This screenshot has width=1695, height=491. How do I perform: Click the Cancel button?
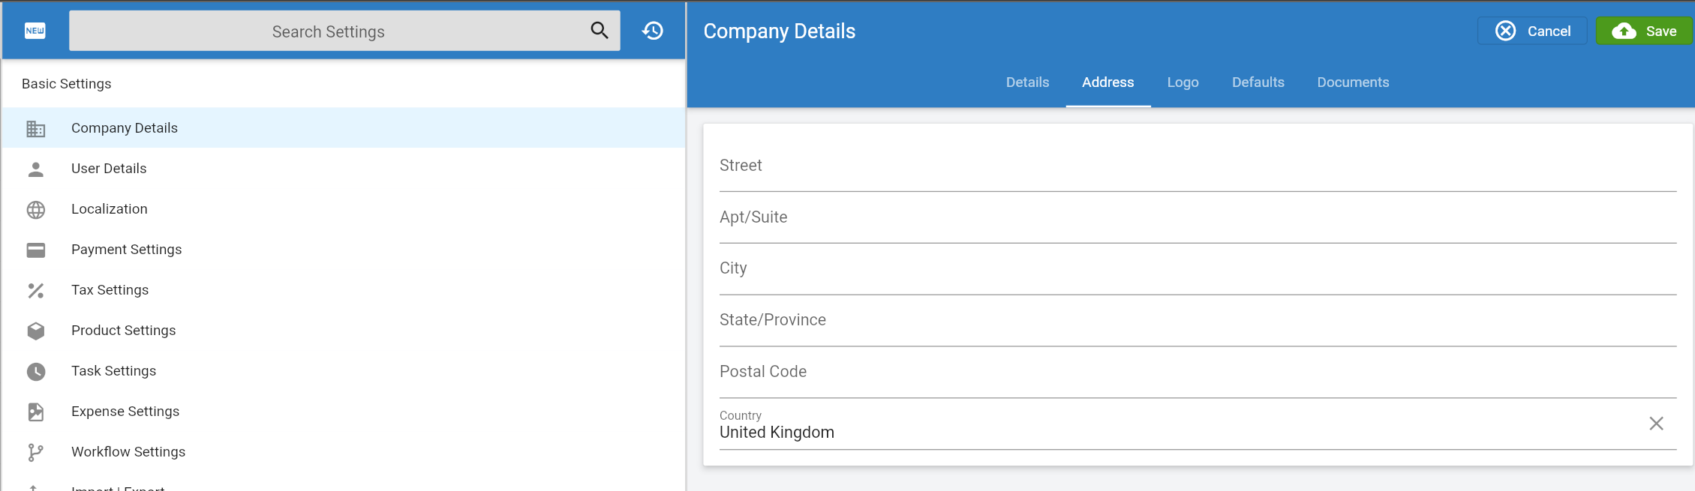(x=1532, y=31)
